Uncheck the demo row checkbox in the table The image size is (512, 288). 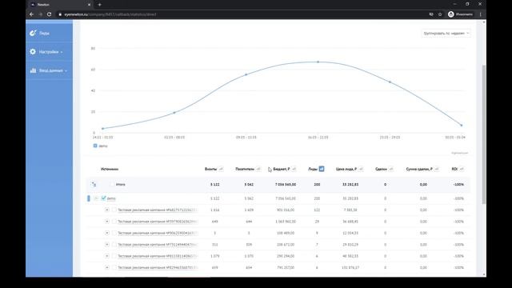tap(103, 198)
